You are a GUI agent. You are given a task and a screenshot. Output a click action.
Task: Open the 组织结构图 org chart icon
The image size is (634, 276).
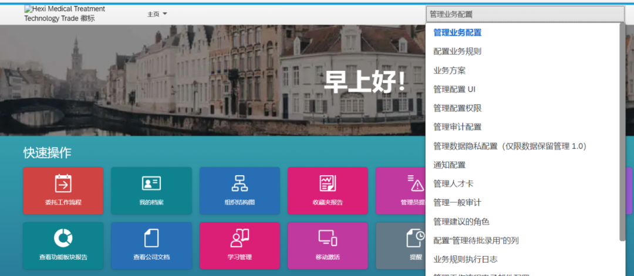(240, 183)
